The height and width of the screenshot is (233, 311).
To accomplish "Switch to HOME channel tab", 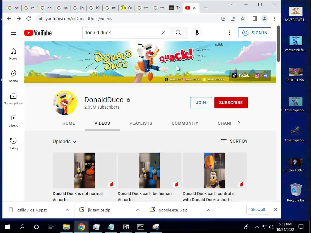I will 69,123.
